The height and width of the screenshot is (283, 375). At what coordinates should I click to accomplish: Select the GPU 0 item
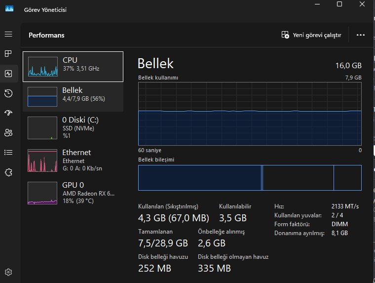[73, 193]
